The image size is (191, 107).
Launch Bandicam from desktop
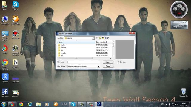16,35
